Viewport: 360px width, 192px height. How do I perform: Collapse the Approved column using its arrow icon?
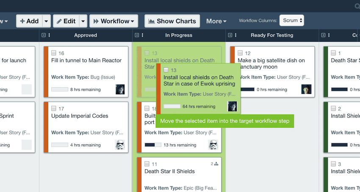44,35
